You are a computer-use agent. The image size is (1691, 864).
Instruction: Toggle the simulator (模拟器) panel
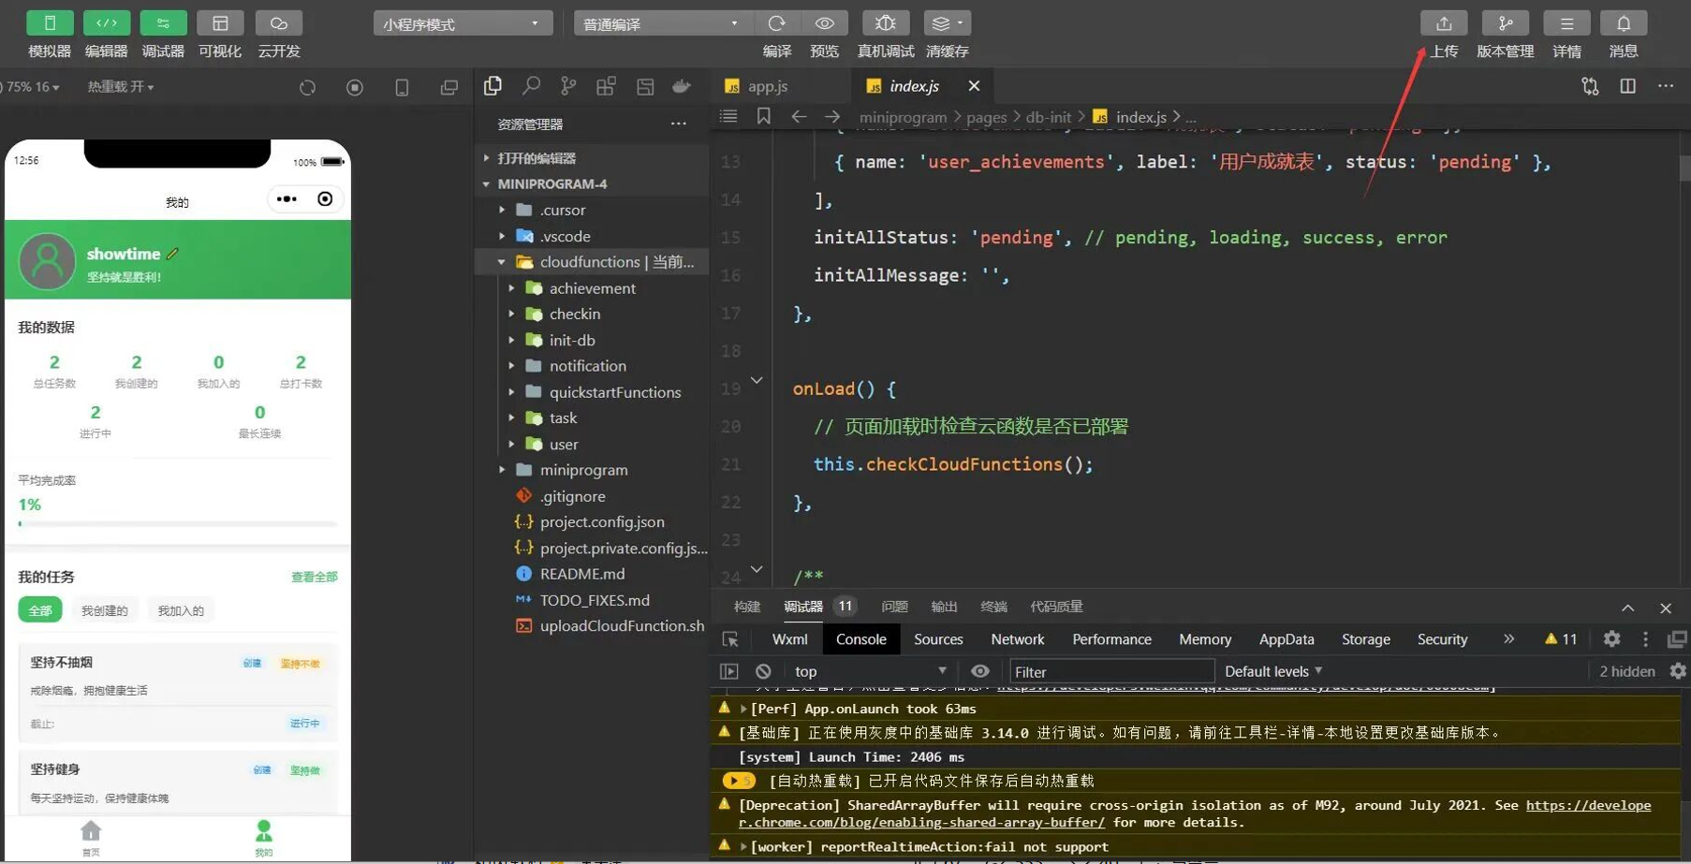coord(50,23)
